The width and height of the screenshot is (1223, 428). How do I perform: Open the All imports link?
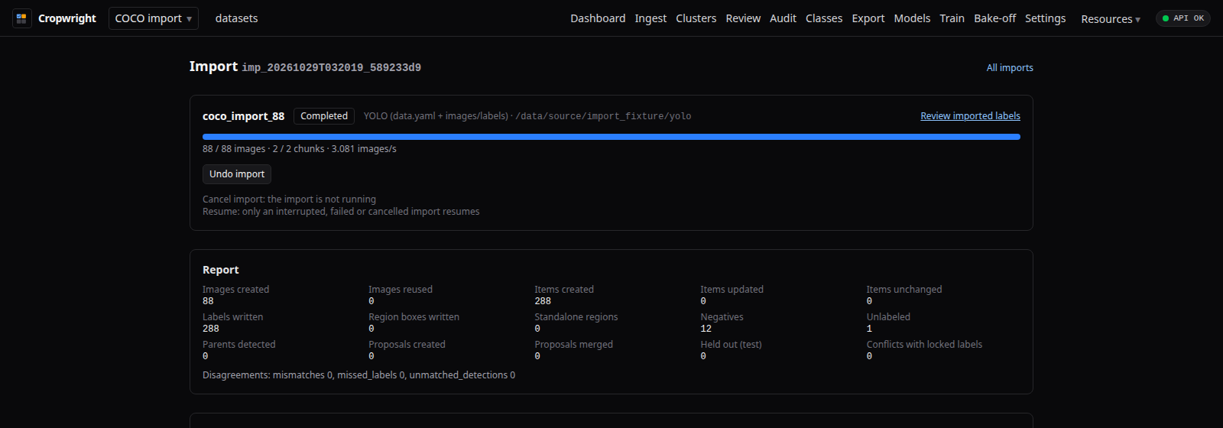tap(1010, 68)
